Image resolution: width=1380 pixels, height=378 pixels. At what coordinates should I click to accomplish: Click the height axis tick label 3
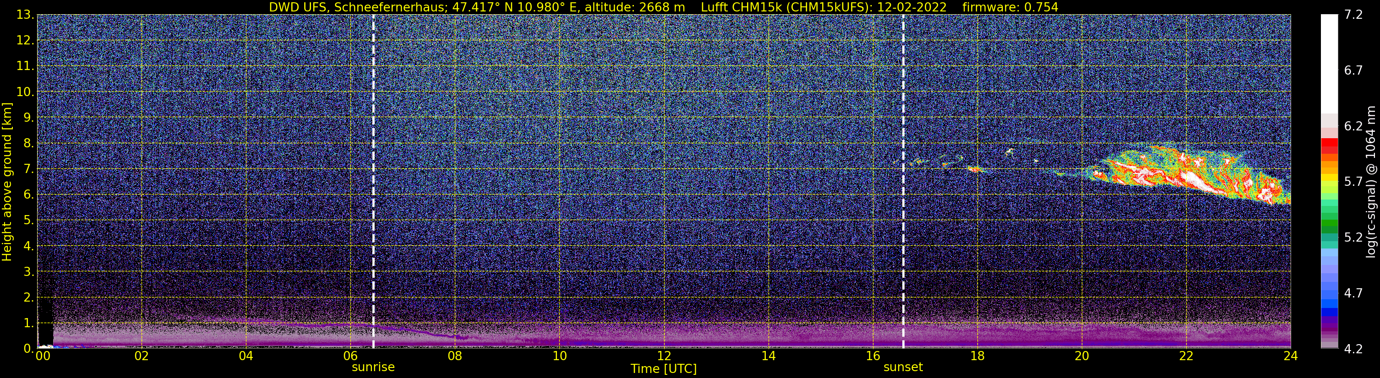[28, 272]
